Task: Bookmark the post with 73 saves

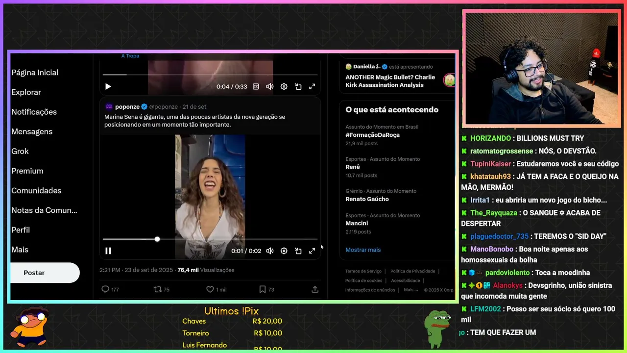Action: pos(263,289)
